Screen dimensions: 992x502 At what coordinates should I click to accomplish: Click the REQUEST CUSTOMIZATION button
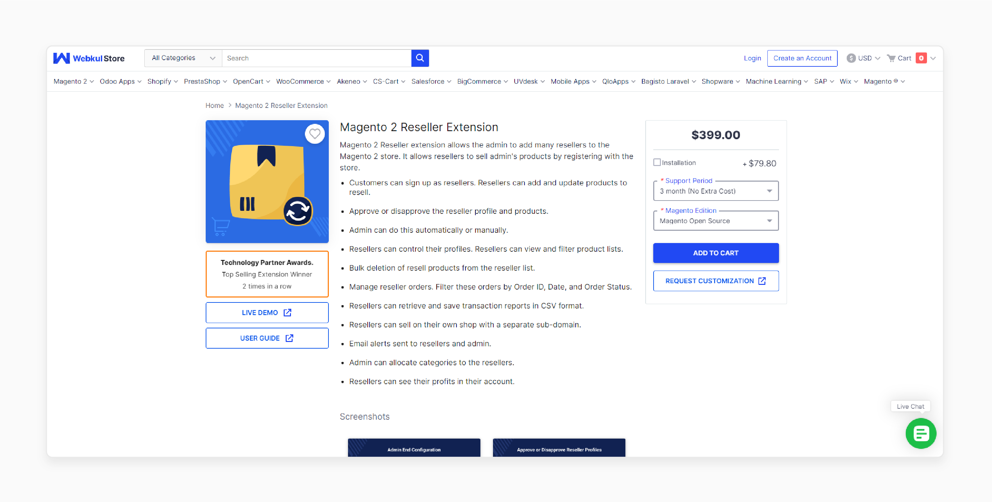pyautogui.click(x=716, y=281)
